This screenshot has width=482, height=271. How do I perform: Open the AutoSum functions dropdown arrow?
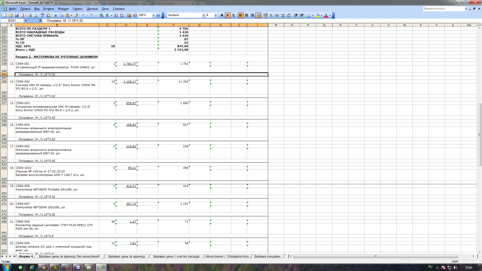coord(111,15)
